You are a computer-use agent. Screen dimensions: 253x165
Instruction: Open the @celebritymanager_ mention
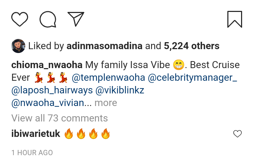[x=192, y=78]
